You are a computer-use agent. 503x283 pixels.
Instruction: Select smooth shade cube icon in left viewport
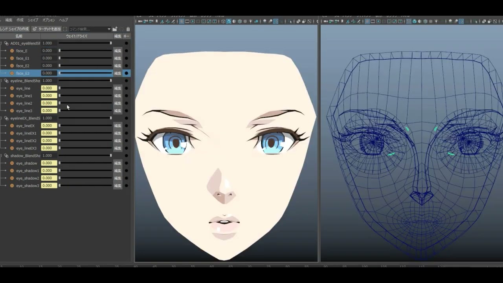229,21
